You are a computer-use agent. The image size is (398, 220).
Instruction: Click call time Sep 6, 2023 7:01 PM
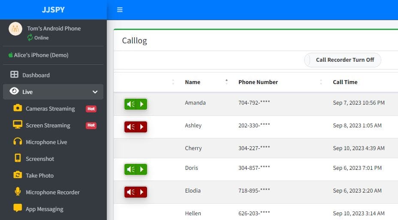tap(357, 168)
